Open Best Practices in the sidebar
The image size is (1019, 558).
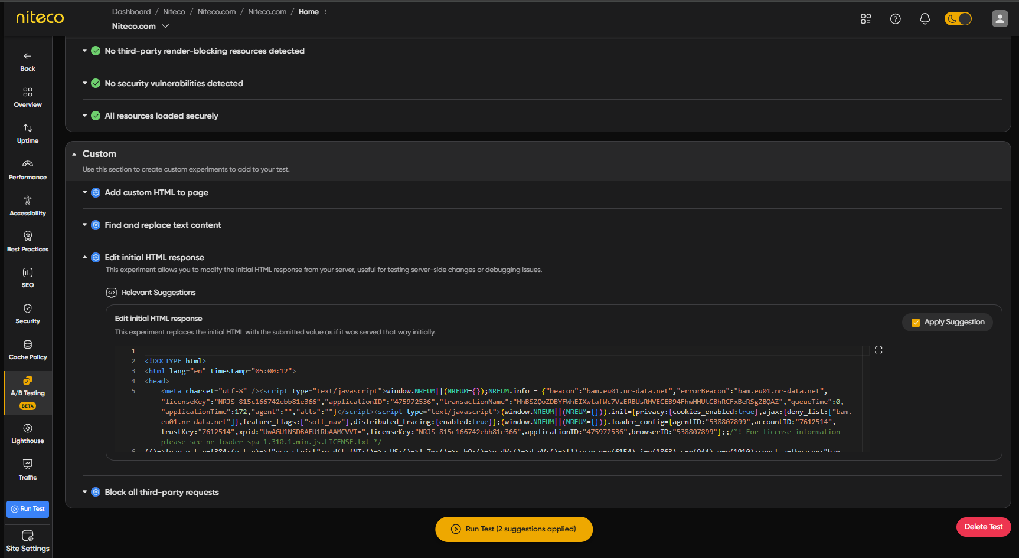click(28, 242)
